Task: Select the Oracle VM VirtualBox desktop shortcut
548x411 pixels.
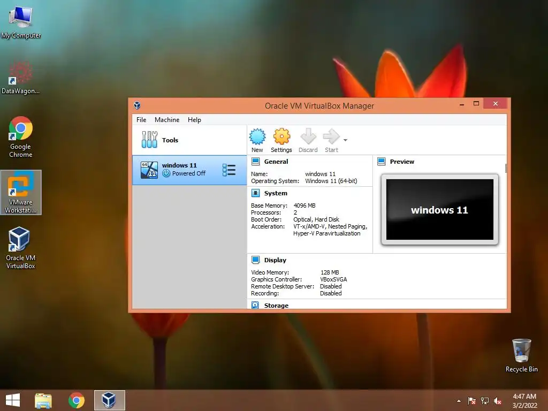Action: point(21,247)
